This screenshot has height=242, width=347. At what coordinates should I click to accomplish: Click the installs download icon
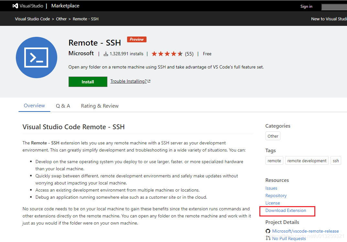coord(106,54)
